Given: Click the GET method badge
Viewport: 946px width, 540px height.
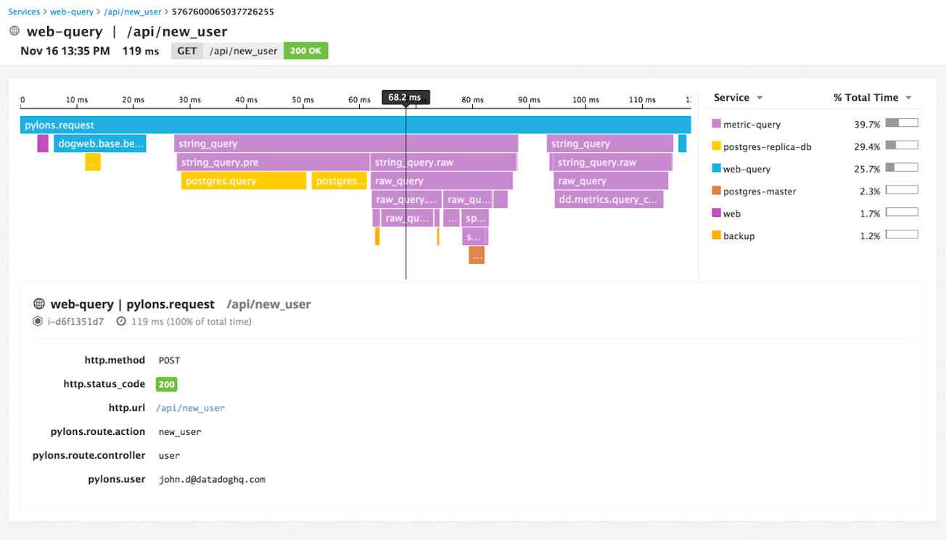Looking at the screenshot, I should [186, 51].
